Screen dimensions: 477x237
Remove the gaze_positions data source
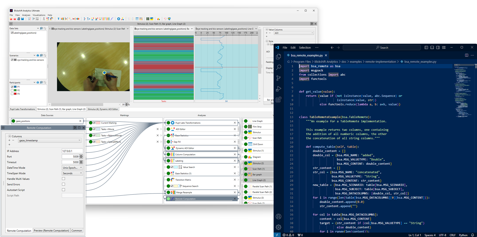80,121
